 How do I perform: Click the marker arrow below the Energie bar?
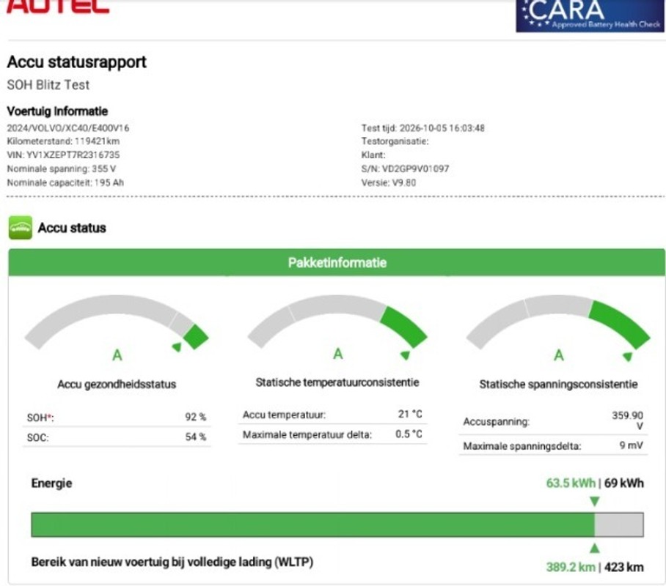tap(595, 548)
